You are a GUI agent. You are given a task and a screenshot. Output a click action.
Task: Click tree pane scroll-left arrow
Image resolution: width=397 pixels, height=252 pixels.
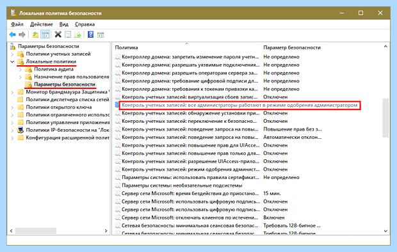(11, 231)
